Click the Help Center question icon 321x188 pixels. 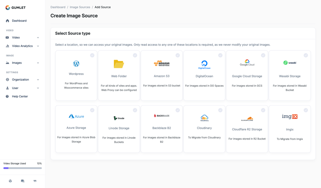[x=7, y=96]
